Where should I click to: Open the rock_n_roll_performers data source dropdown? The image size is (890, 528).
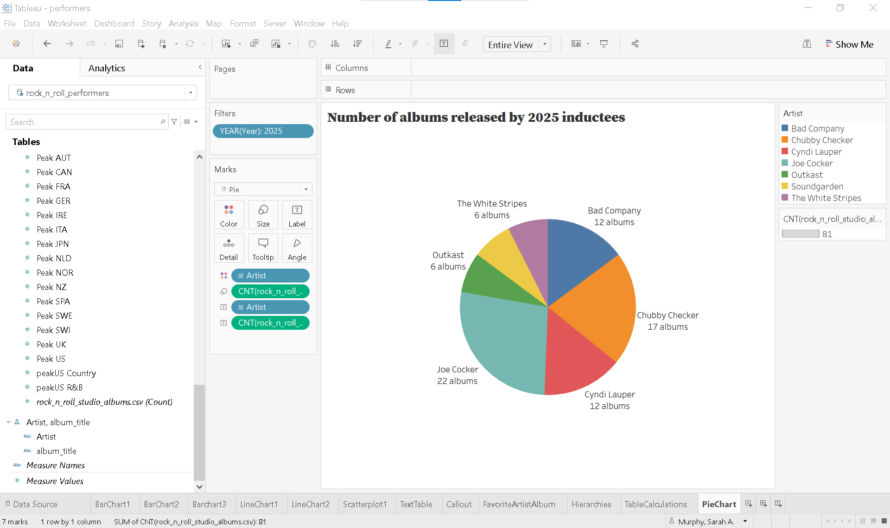pyautogui.click(x=190, y=92)
